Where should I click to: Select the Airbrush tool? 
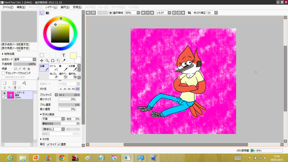[x=53, y=67]
